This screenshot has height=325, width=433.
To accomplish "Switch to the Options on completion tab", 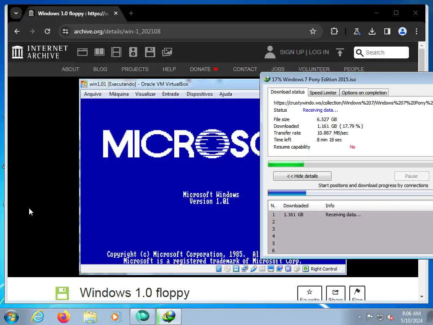I will click(364, 93).
